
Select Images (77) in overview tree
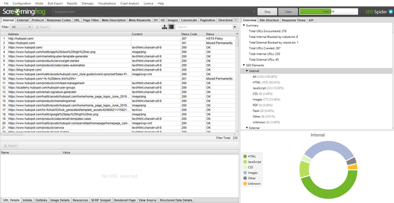[x=266, y=99]
